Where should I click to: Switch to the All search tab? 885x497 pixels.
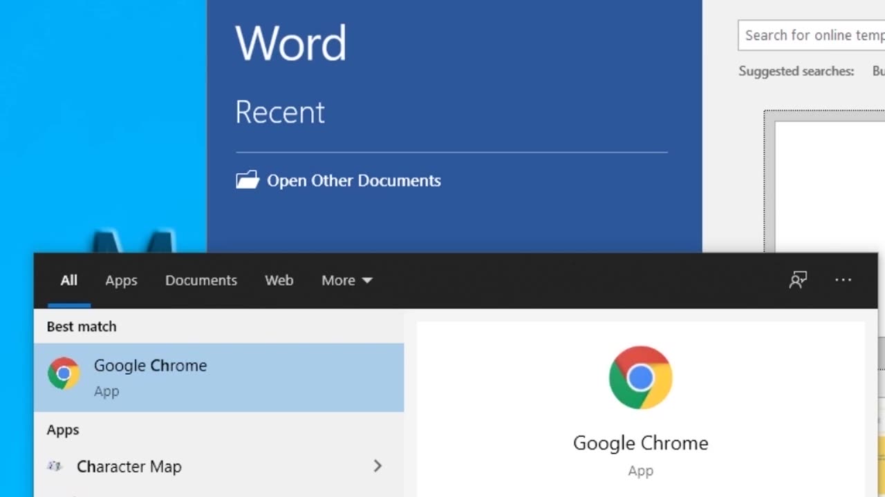[69, 280]
